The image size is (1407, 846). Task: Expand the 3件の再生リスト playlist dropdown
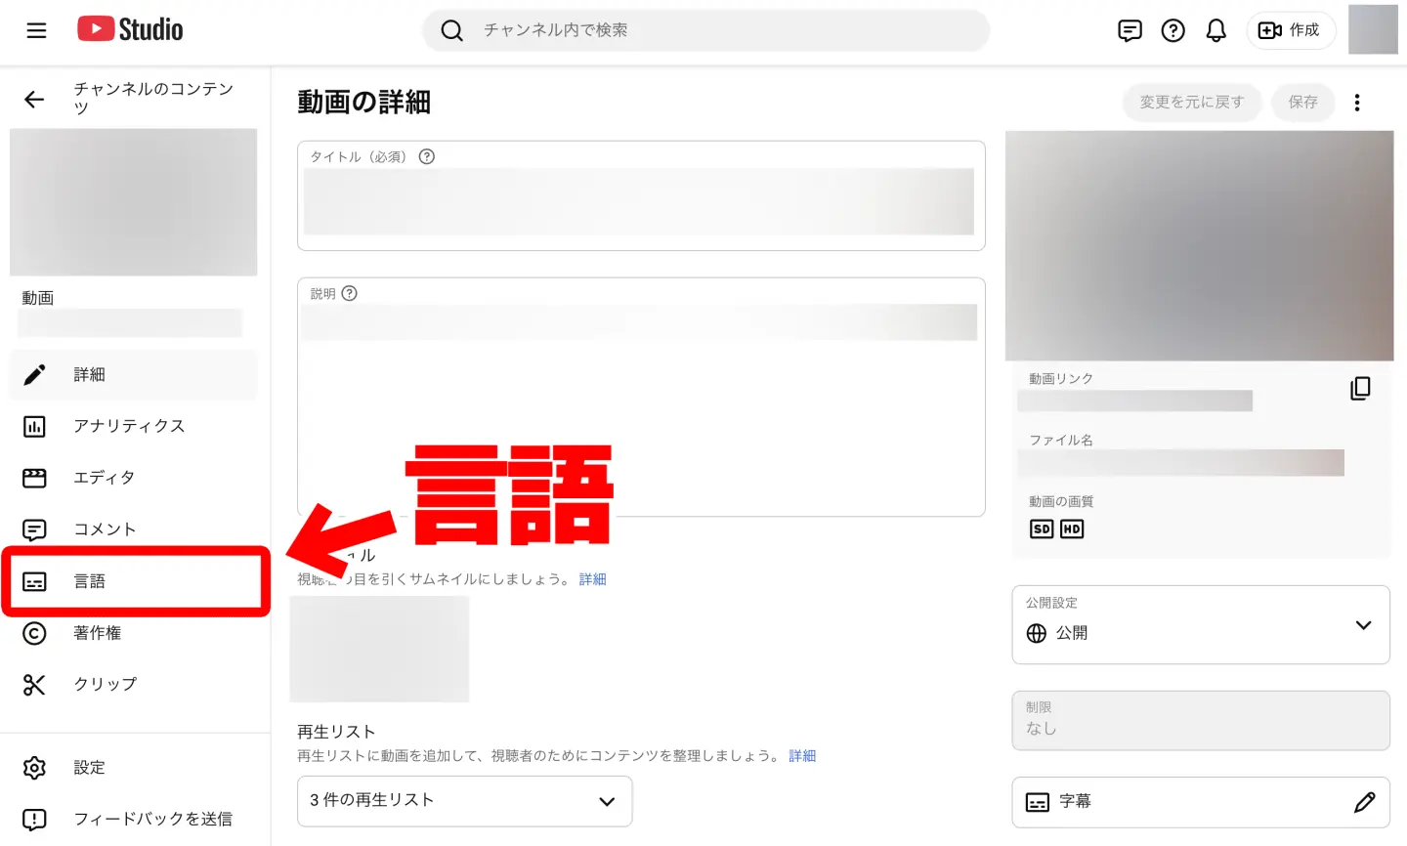(x=464, y=801)
